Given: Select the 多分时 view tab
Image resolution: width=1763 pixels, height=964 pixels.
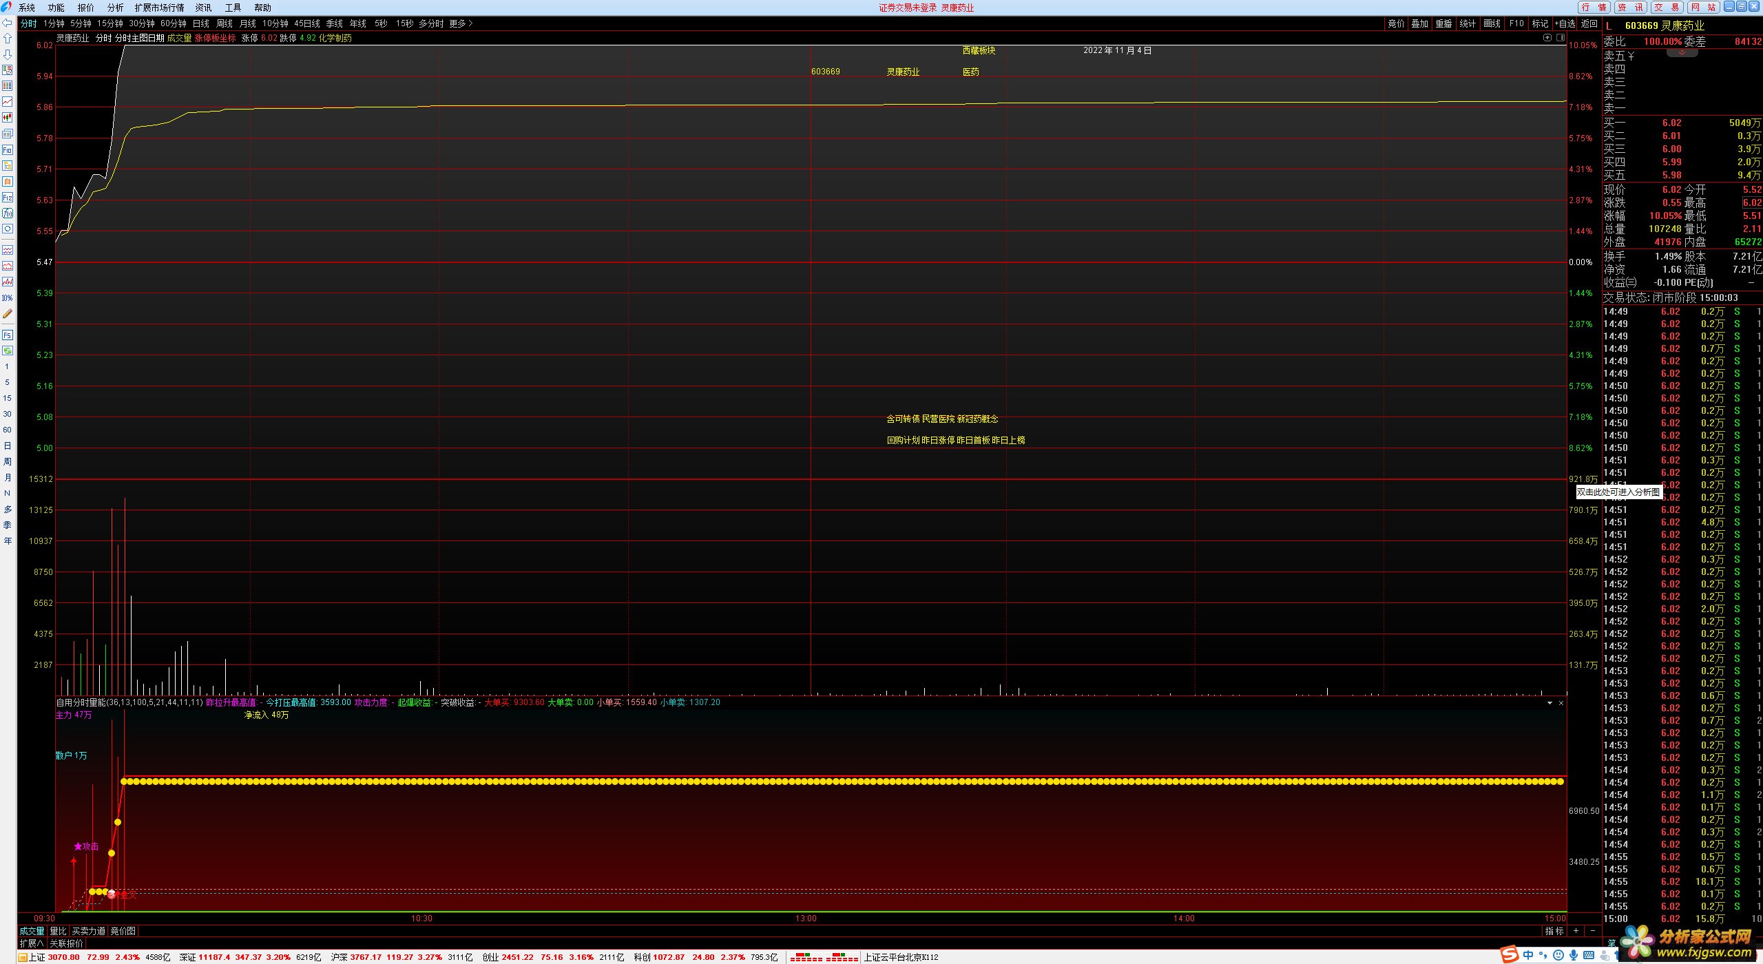Looking at the screenshot, I should click(x=431, y=23).
